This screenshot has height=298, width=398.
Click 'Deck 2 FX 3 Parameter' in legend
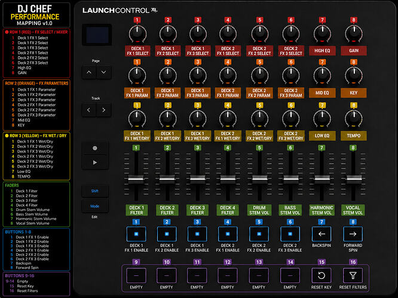pos(36,115)
